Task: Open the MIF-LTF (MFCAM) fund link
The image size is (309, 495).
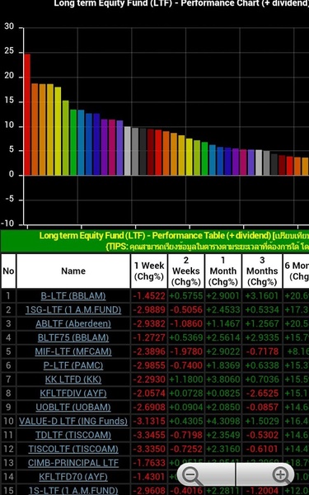Action: point(73,351)
